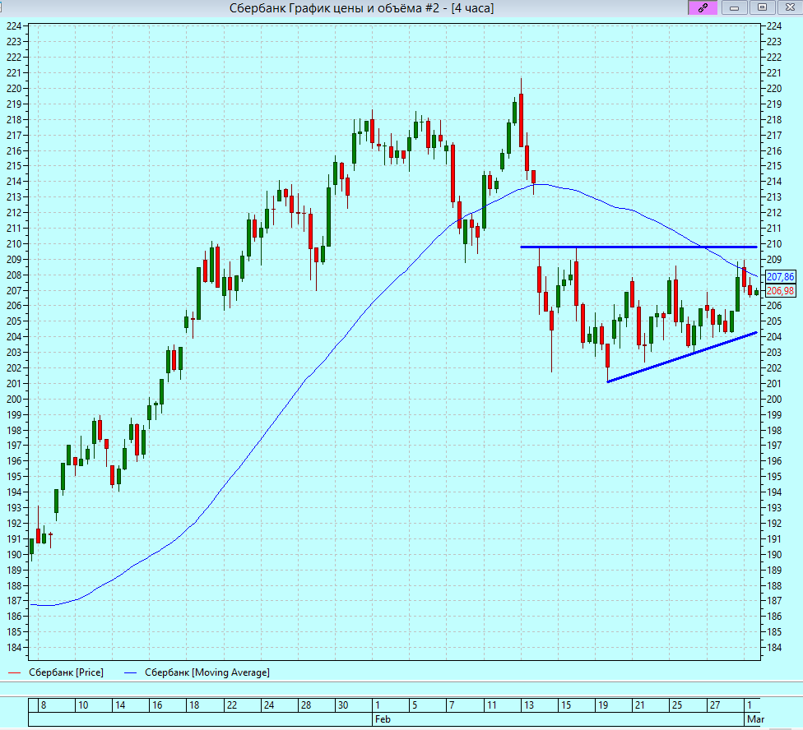
Task: Click the pink chain-link icon in title bar
Action: [703, 7]
